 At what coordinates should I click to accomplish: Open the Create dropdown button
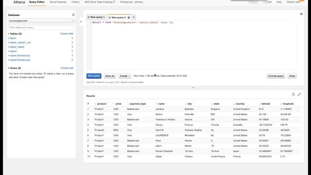pyautogui.click(x=124, y=76)
